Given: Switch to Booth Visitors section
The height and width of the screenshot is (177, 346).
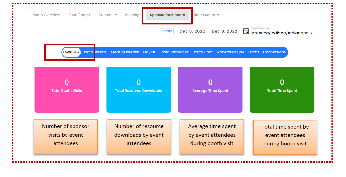Looking at the screenshot, I should pos(95,52).
